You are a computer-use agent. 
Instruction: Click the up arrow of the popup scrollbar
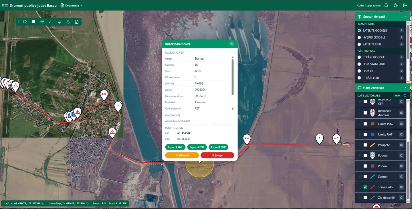pyautogui.click(x=233, y=57)
